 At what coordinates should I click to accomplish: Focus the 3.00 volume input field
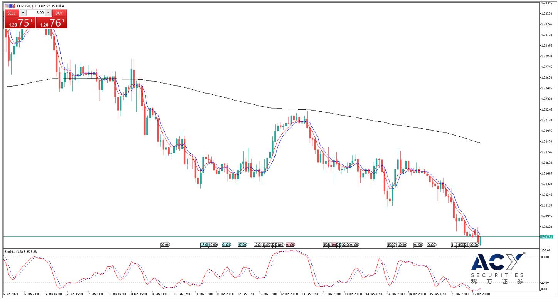coord(35,13)
